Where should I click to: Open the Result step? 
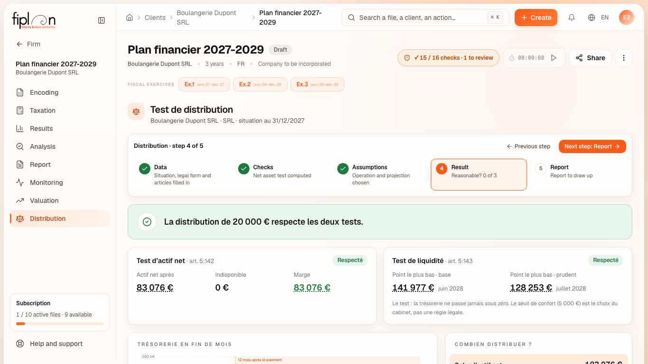click(x=479, y=174)
